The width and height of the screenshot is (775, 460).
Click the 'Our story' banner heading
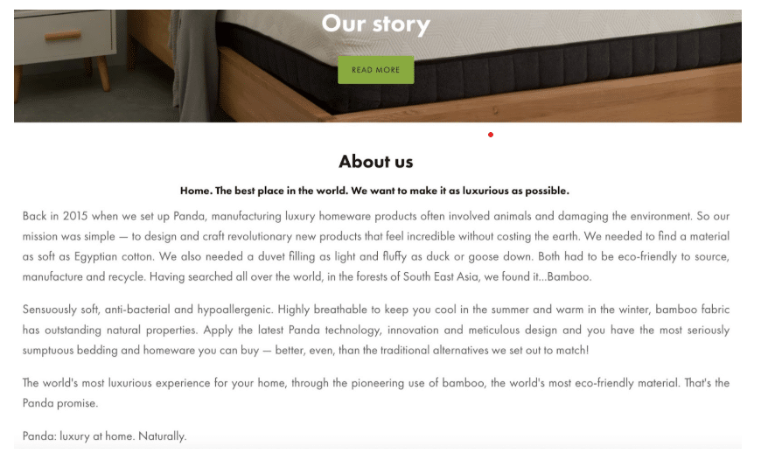375,24
